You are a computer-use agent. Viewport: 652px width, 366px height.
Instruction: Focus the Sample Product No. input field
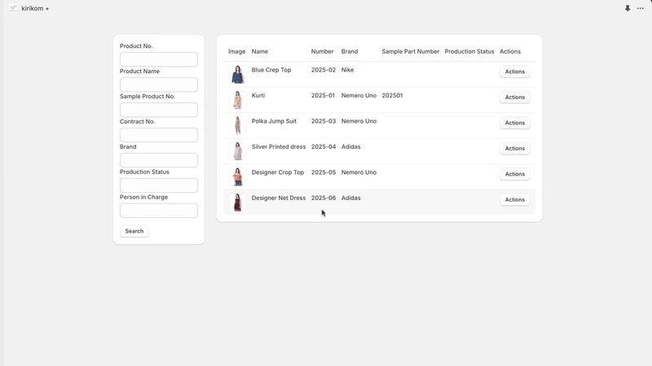pos(159,110)
